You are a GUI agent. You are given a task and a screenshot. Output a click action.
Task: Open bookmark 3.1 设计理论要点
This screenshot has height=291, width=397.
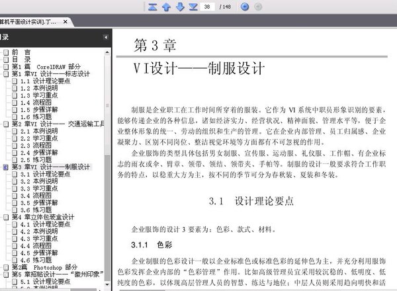pos(45,174)
